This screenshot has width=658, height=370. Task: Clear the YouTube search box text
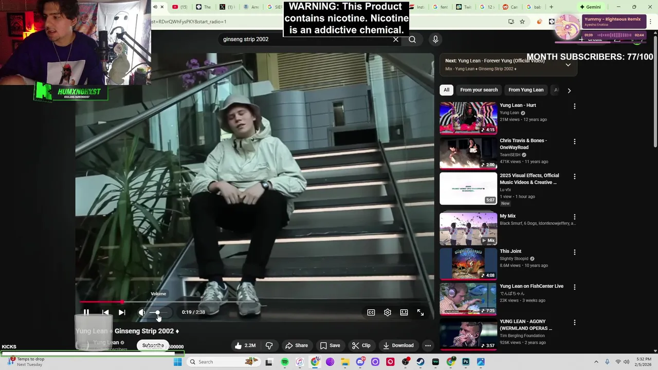(x=396, y=39)
